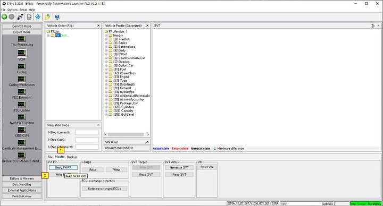This screenshot has width=383, height=206.
Task: Click the SVT panel options icon
Action: click(373, 25)
